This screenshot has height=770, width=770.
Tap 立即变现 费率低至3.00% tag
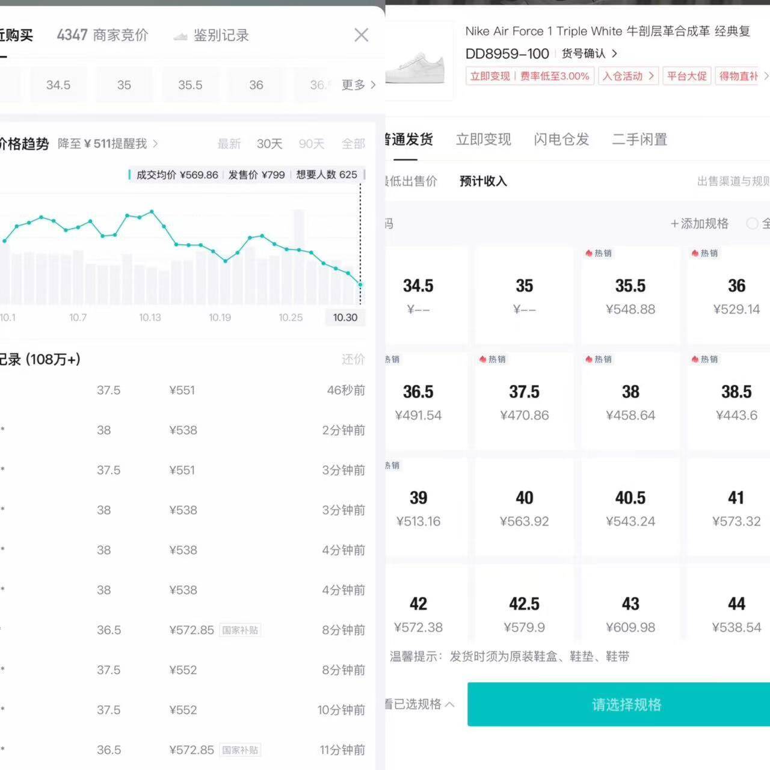click(529, 76)
